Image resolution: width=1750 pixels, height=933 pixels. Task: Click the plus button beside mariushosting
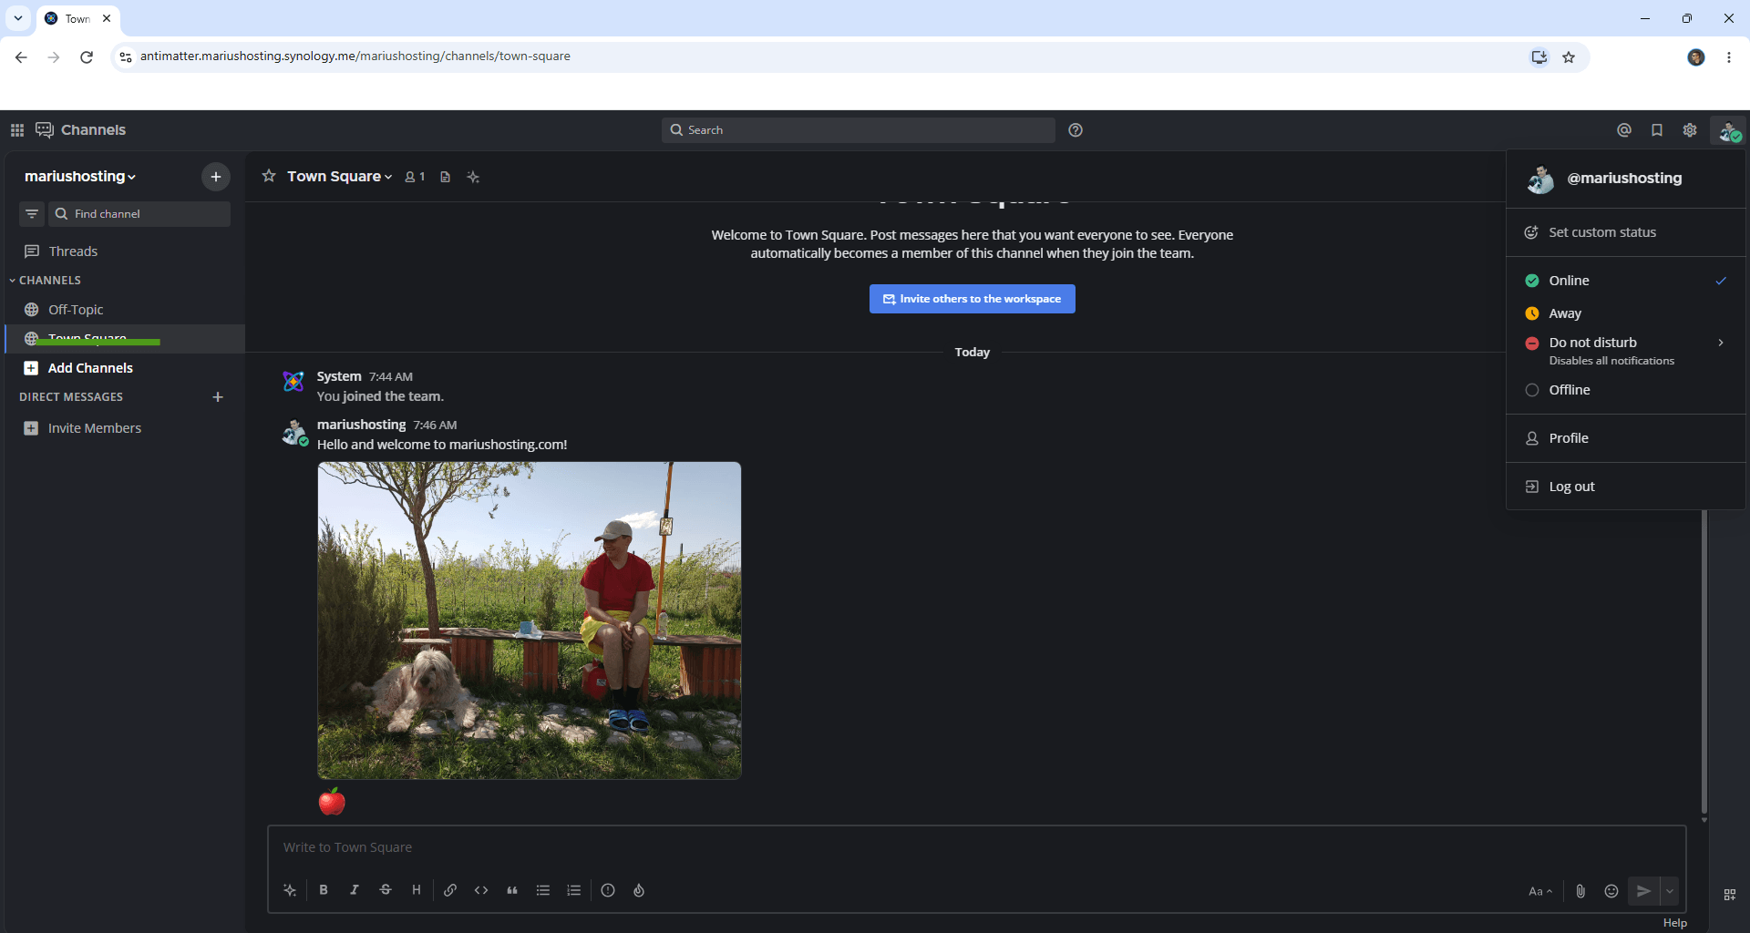216,177
